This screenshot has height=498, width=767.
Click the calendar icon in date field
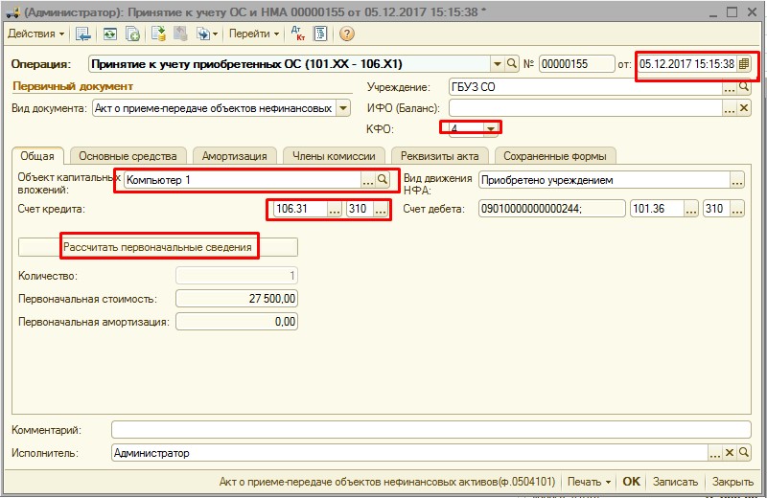(x=744, y=64)
